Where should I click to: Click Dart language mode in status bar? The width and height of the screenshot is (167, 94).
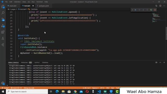[x=113, y=88]
